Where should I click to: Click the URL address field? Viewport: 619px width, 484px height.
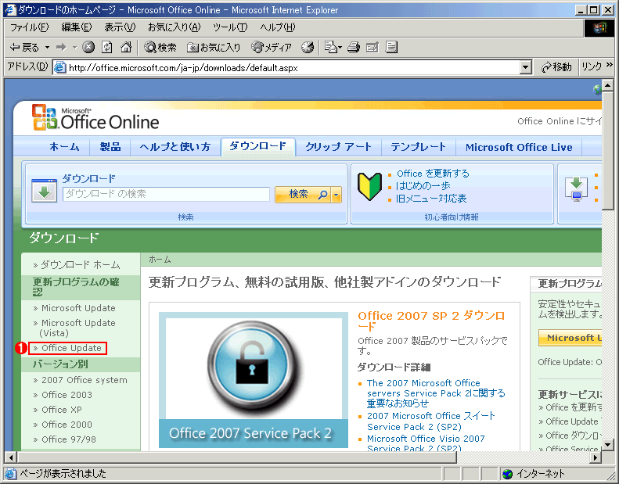tap(293, 68)
